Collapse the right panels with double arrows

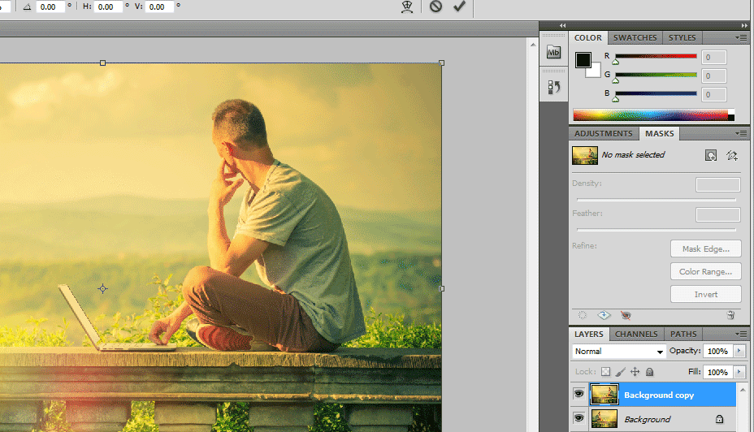point(744,25)
